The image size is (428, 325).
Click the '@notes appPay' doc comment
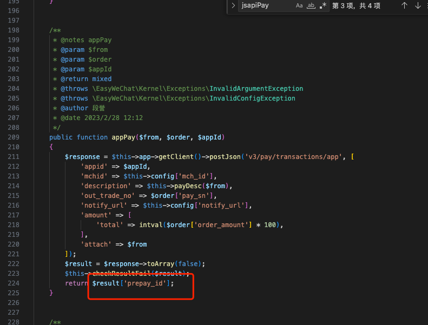(x=86, y=40)
